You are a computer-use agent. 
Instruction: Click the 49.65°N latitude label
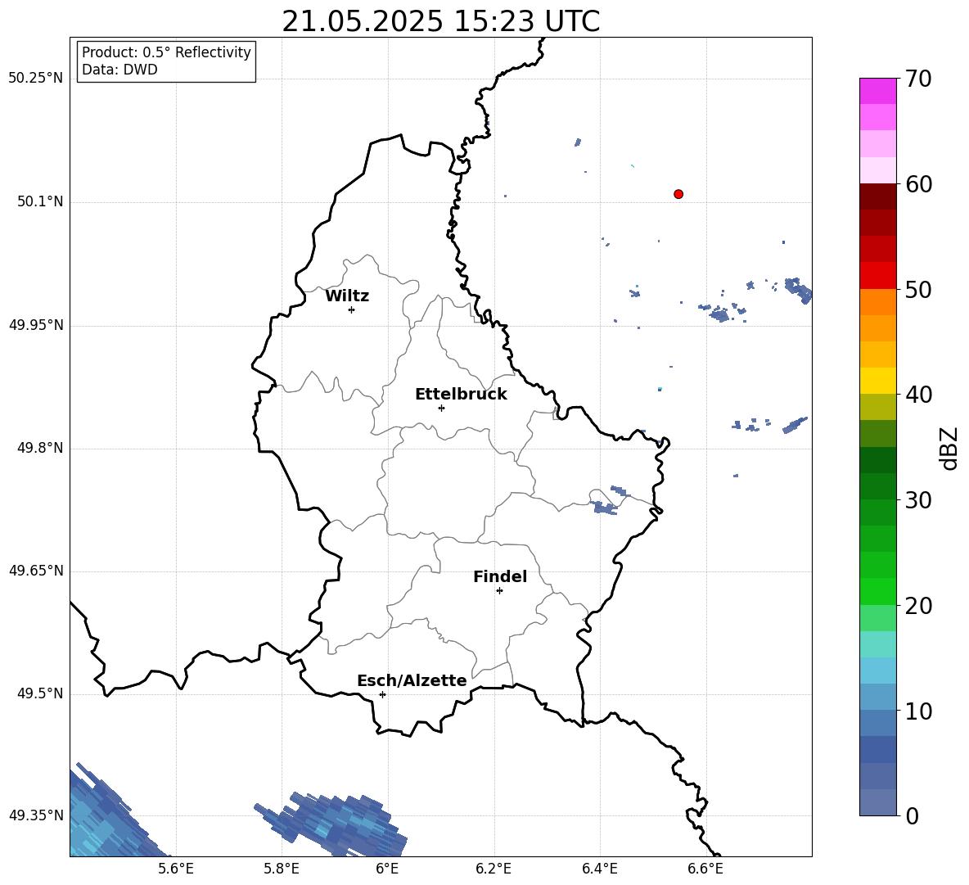coord(36,570)
